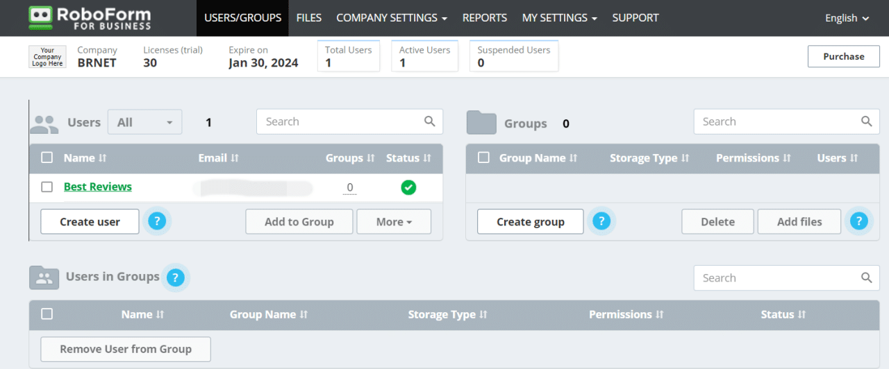Click the company name BRNET

tap(97, 63)
